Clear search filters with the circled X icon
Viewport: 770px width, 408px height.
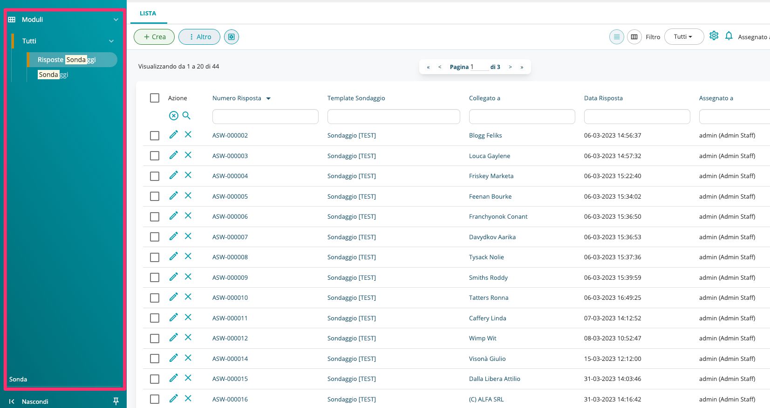coord(173,116)
